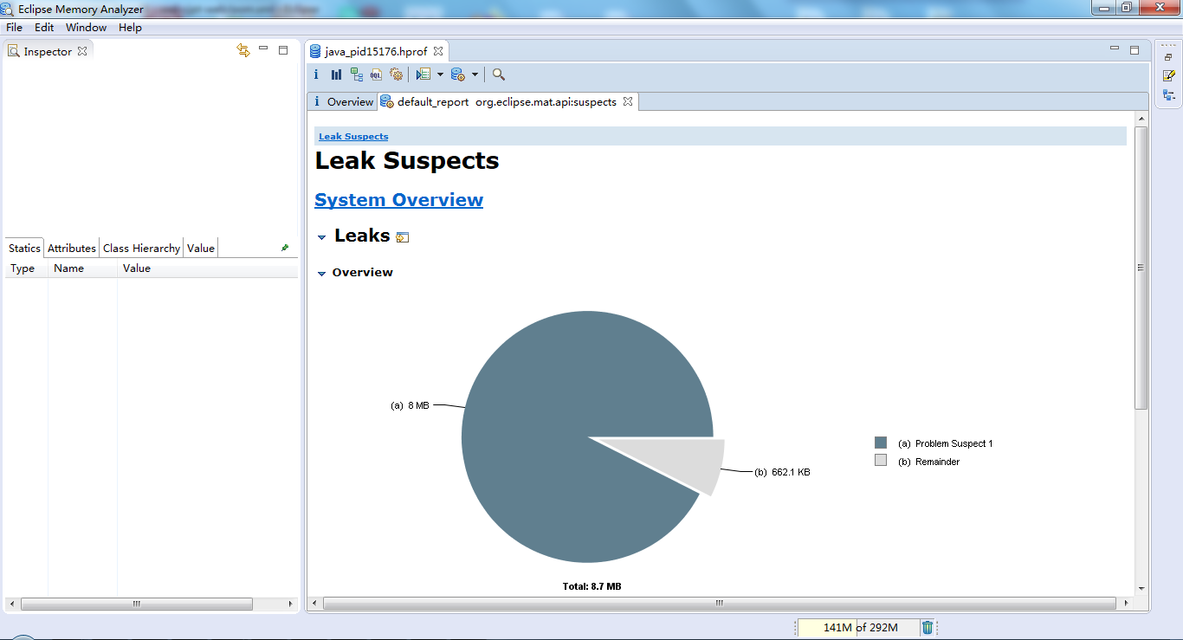Open the Window menu
The image size is (1183, 640).
[x=86, y=27]
